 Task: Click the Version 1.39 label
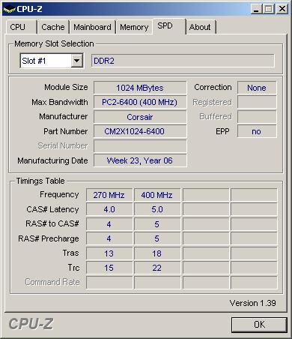coord(252,303)
